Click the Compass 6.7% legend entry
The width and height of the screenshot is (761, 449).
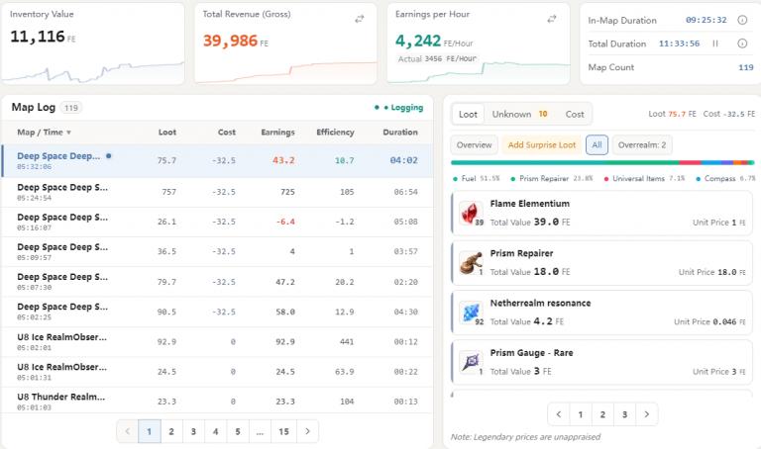[725, 179]
